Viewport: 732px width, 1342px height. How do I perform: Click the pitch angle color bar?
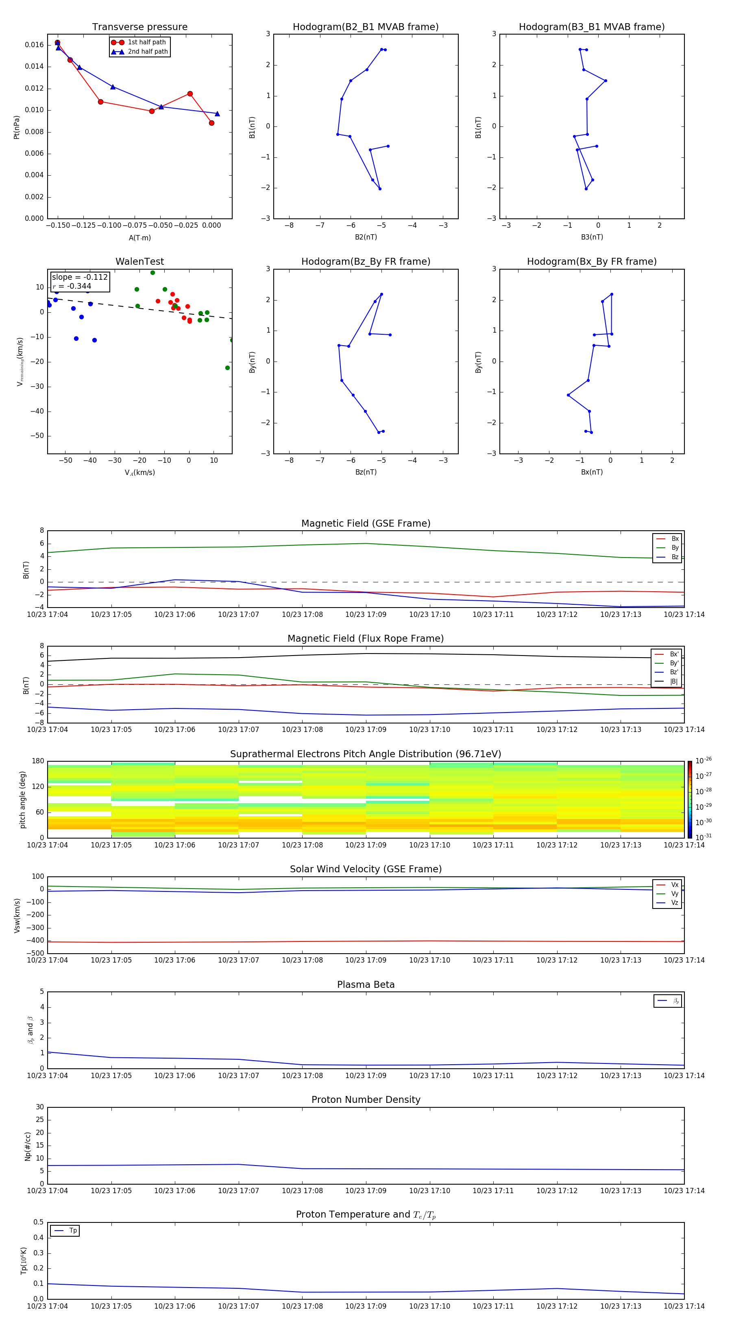pyautogui.click(x=690, y=799)
